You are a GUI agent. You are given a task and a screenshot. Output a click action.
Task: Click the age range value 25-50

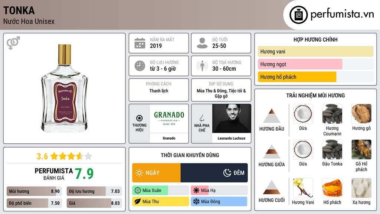(x=219, y=46)
